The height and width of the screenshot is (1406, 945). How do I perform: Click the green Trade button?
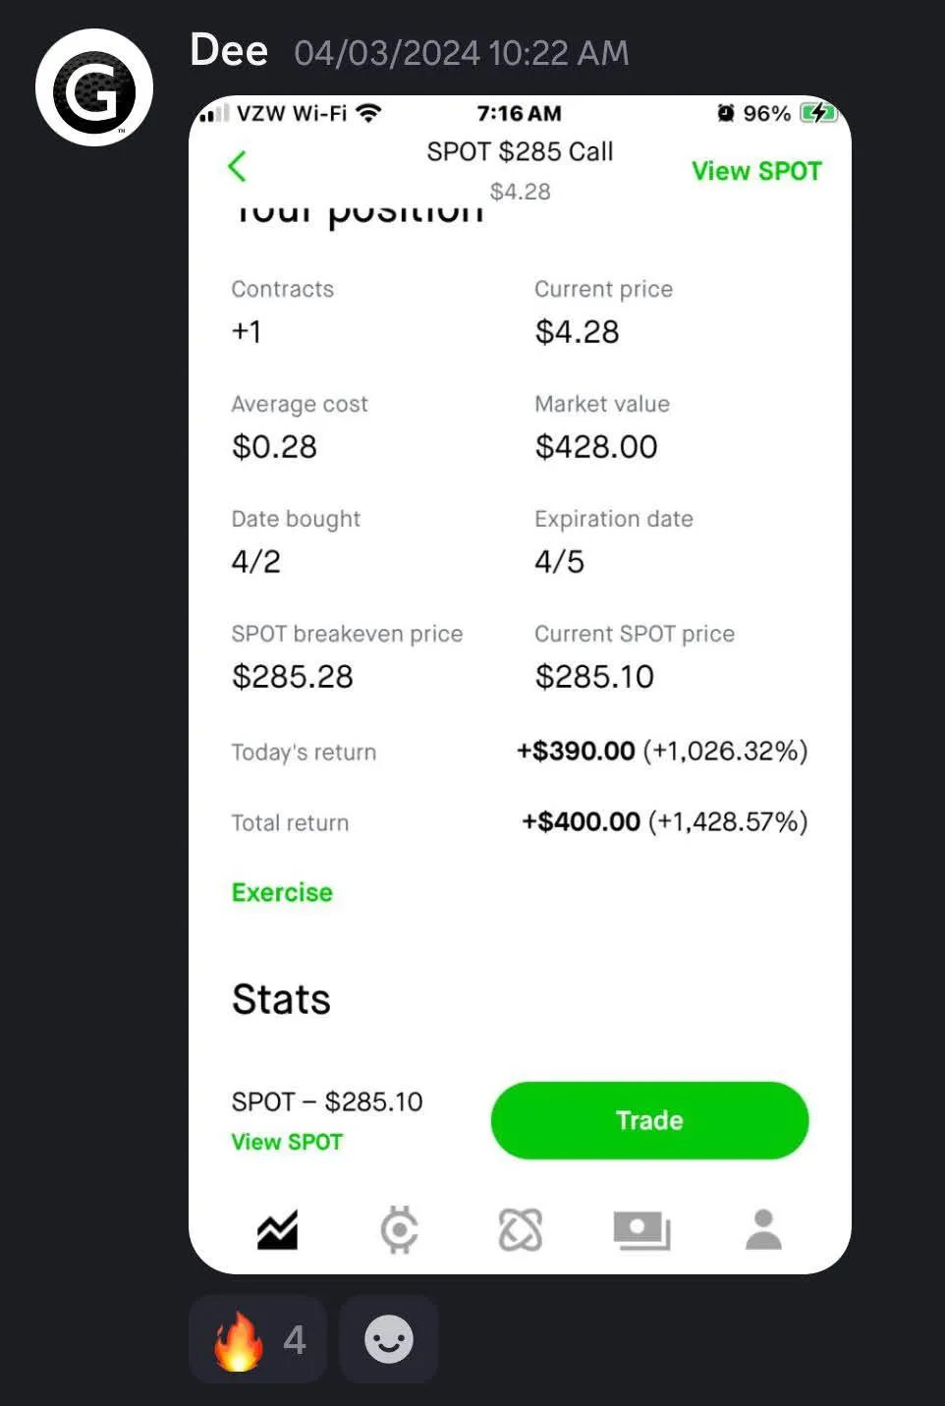pyautogui.click(x=649, y=1120)
